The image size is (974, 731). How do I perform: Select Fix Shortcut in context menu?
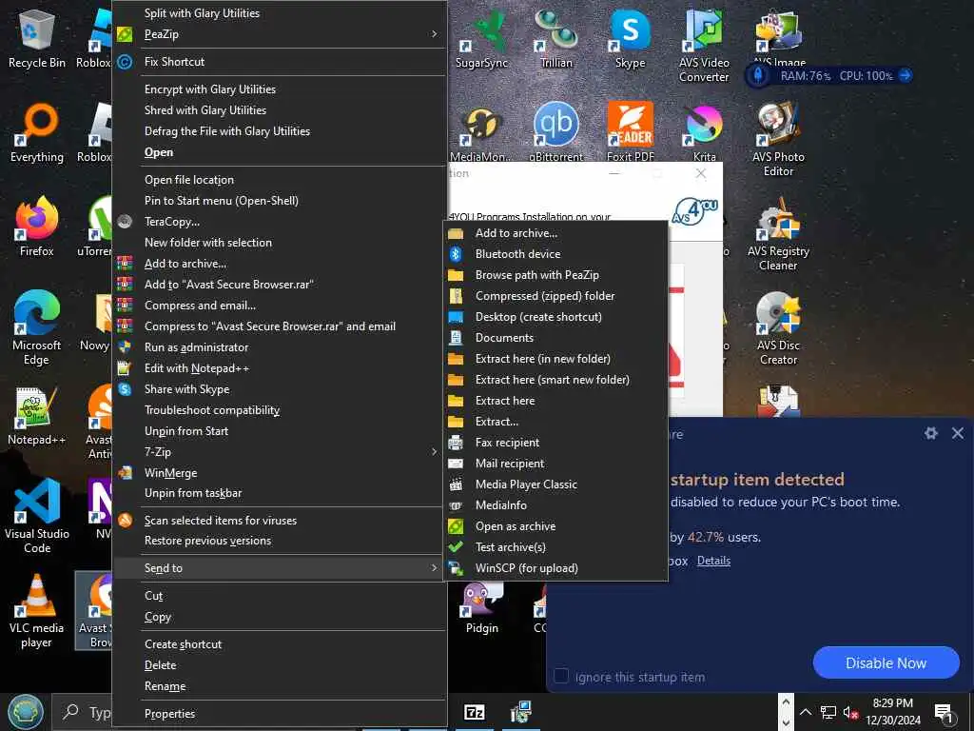coord(281,62)
